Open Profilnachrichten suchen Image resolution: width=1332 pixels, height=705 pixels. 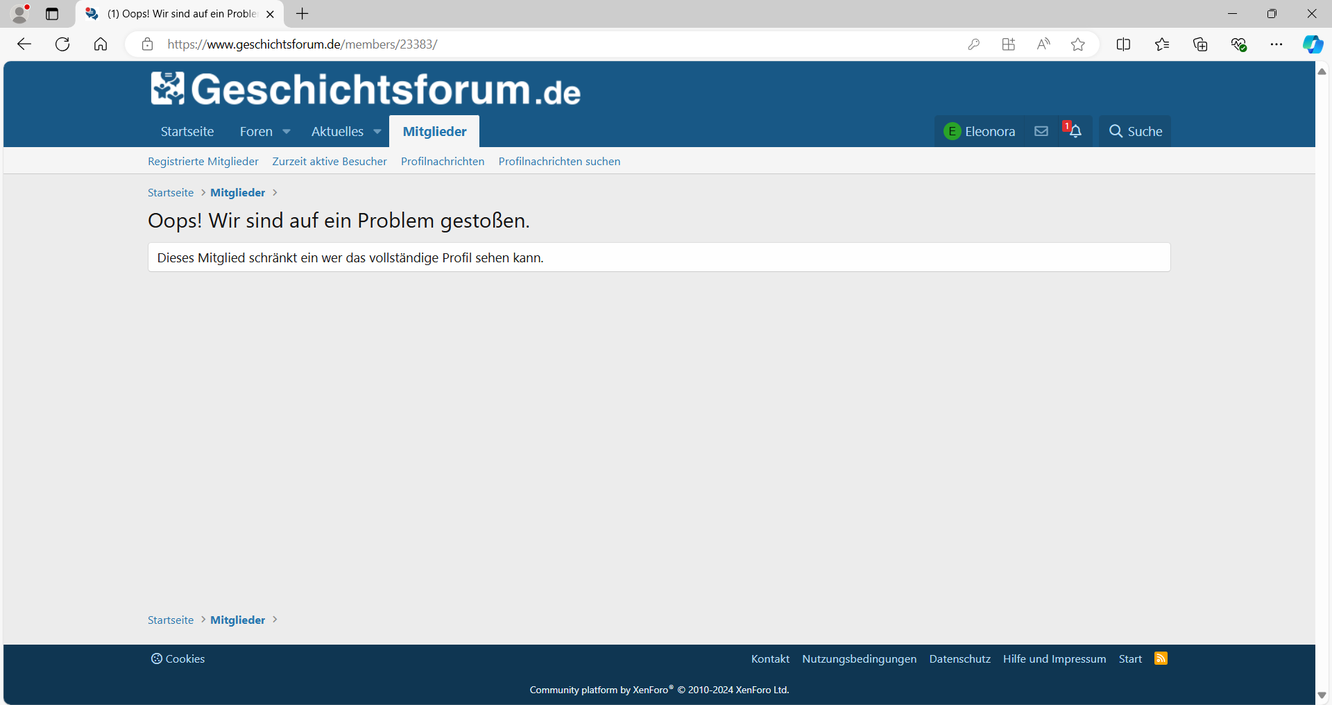[559, 161]
